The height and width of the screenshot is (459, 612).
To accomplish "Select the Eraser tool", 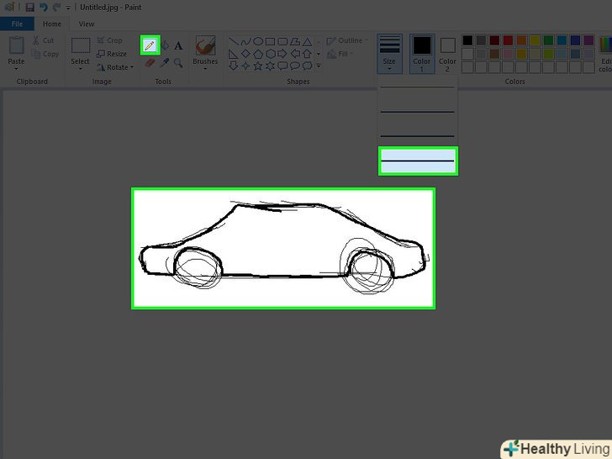I will [150, 62].
